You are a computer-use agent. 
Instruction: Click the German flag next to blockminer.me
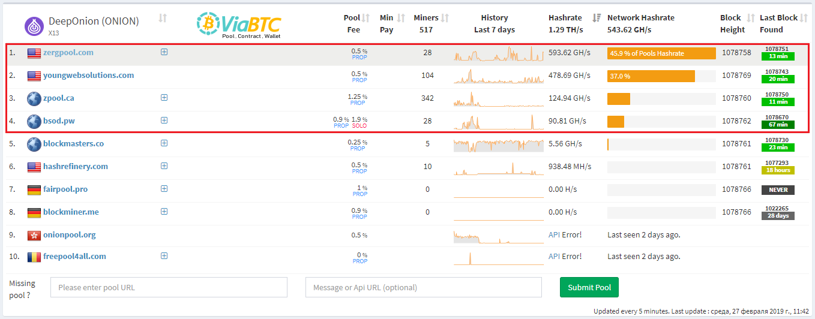[x=34, y=212]
